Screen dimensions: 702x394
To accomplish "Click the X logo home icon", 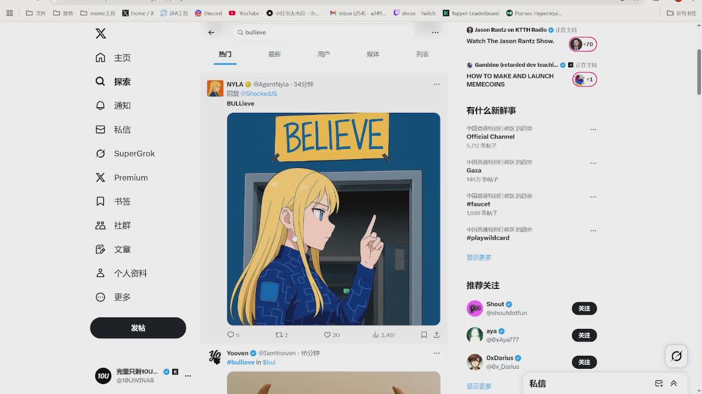I will (x=100, y=33).
